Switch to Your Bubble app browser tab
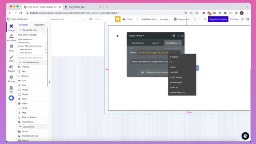This screenshot has height=144, width=256. coord(83,7)
